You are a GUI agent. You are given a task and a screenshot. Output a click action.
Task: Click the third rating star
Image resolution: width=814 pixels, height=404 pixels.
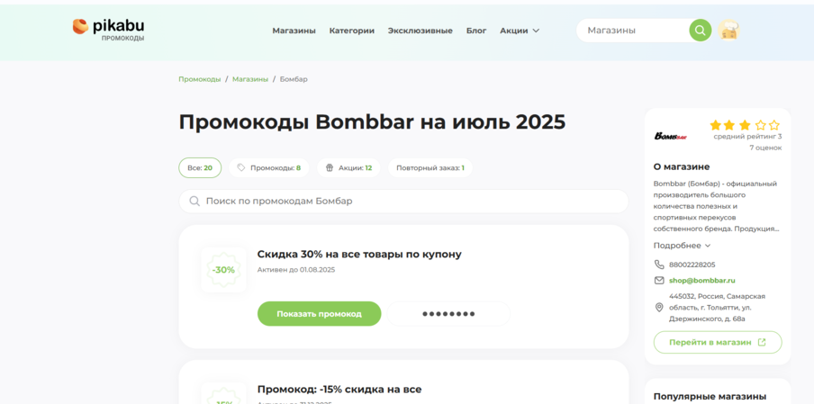click(745, 125)
